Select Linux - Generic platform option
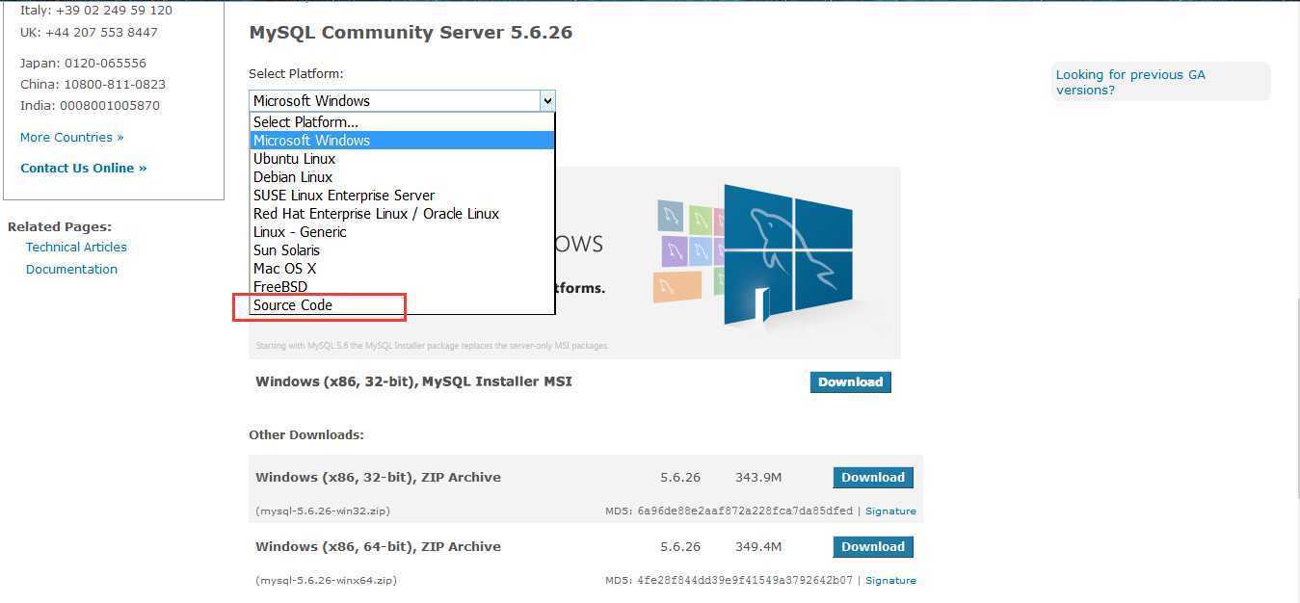The width and height of the screenshot is (1300, 603). point(402,232)
